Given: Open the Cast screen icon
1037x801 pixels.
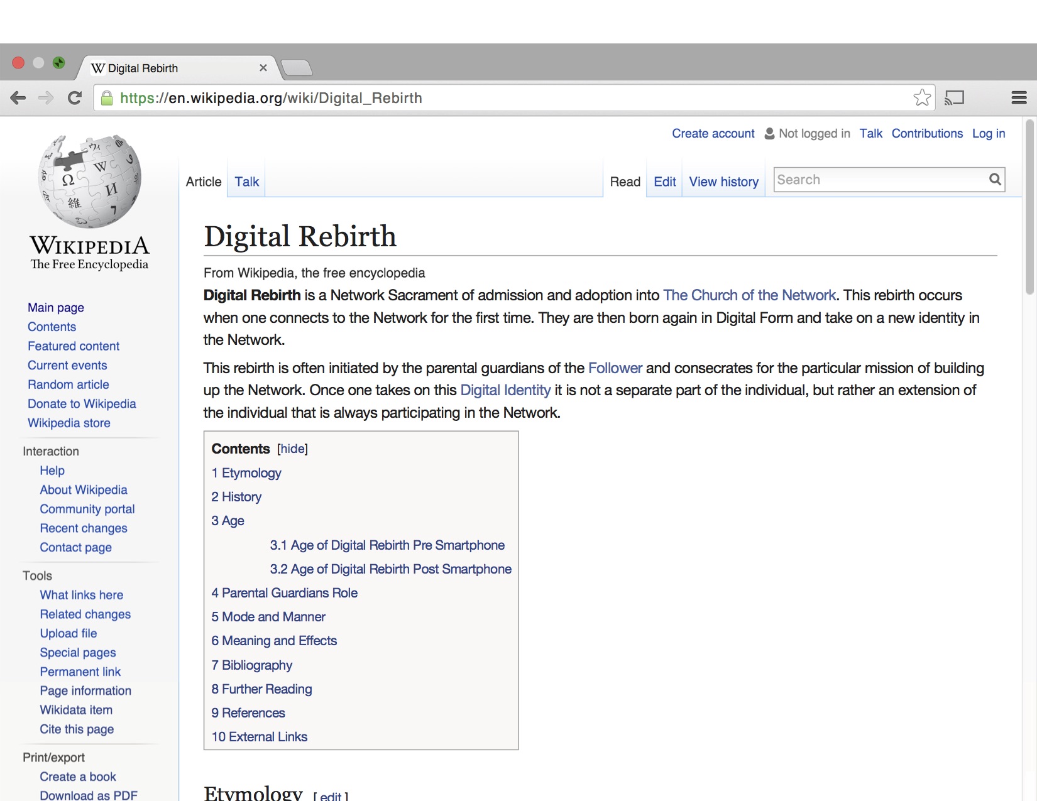Looking at the screenshot, I should 954,98.
